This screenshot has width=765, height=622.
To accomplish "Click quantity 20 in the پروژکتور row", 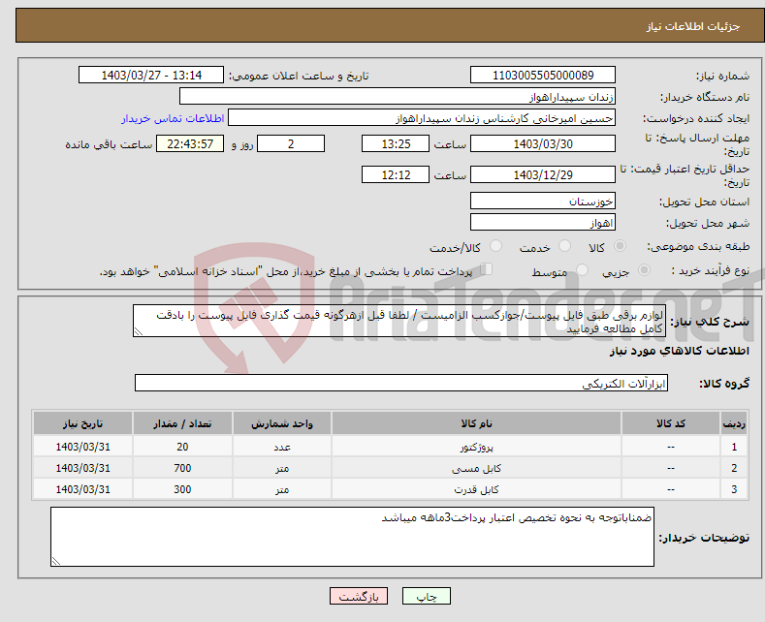I will 182,447.
